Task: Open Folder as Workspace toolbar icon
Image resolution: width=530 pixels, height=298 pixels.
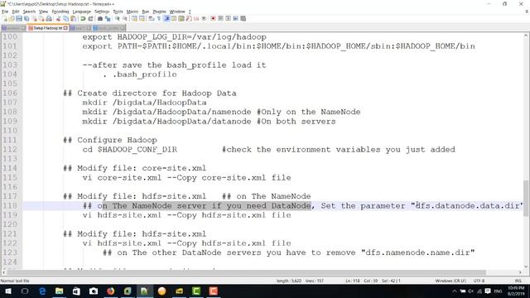Action: (196, 18)
